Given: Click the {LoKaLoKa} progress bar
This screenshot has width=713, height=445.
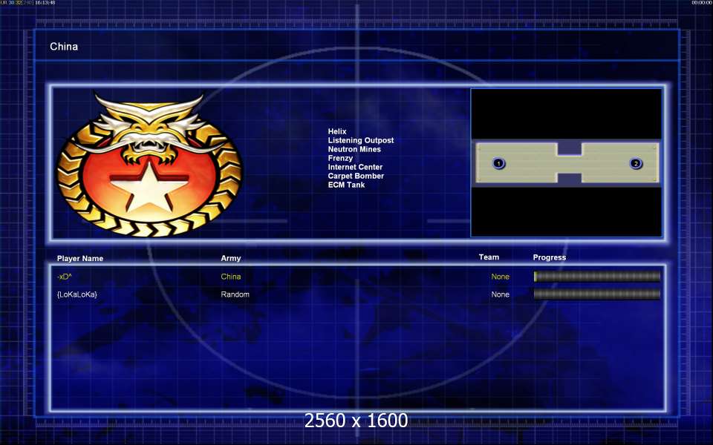Looking at the screenshot, I should 597,294.
